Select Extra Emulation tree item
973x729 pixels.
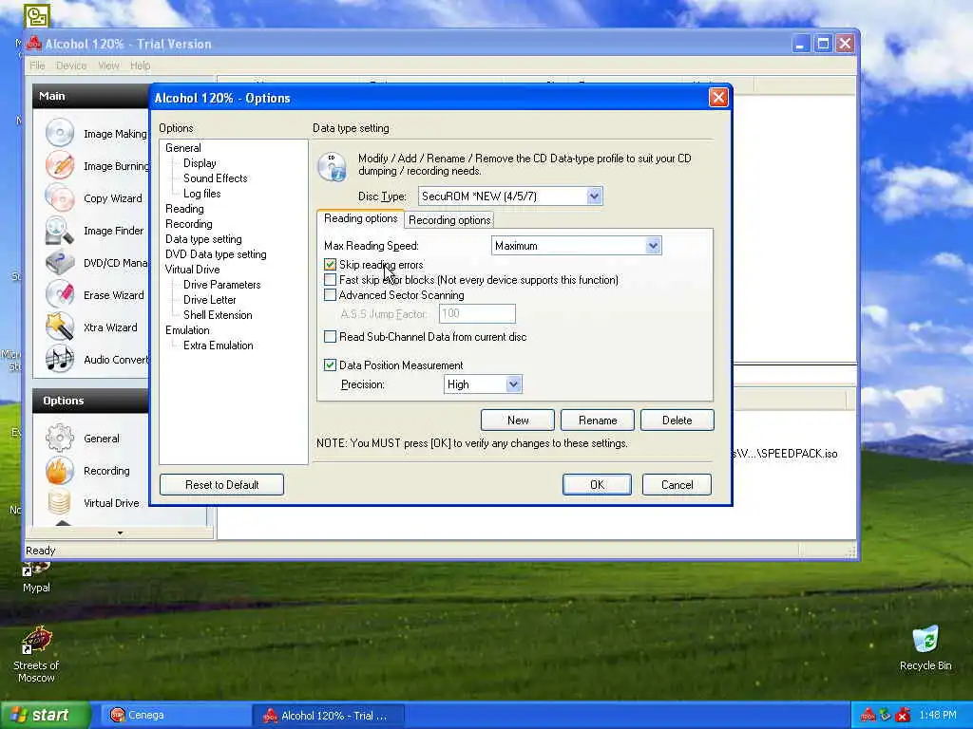(x=219, y=346)
